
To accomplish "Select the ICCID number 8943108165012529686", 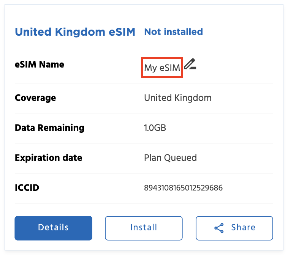I will point(183,188).
